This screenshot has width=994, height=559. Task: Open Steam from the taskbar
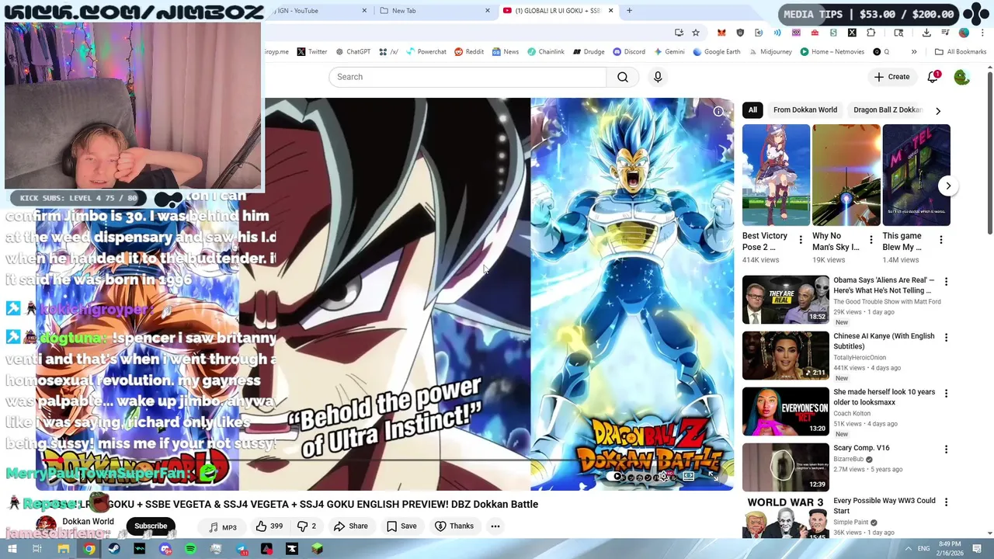click(x=114, y=549)
